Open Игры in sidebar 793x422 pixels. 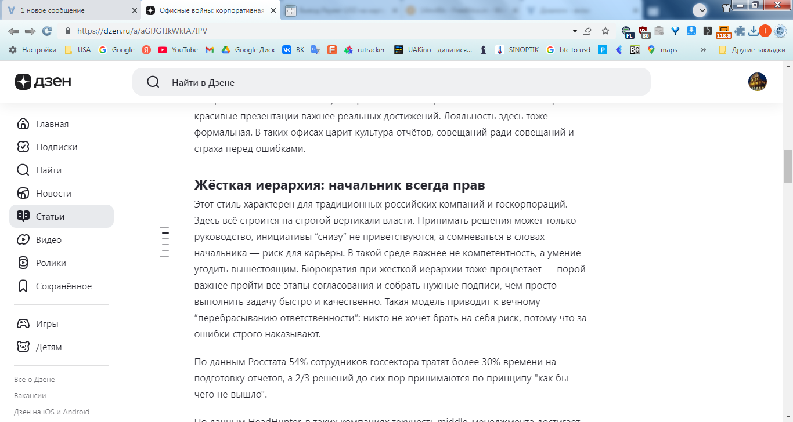[62, 324]
